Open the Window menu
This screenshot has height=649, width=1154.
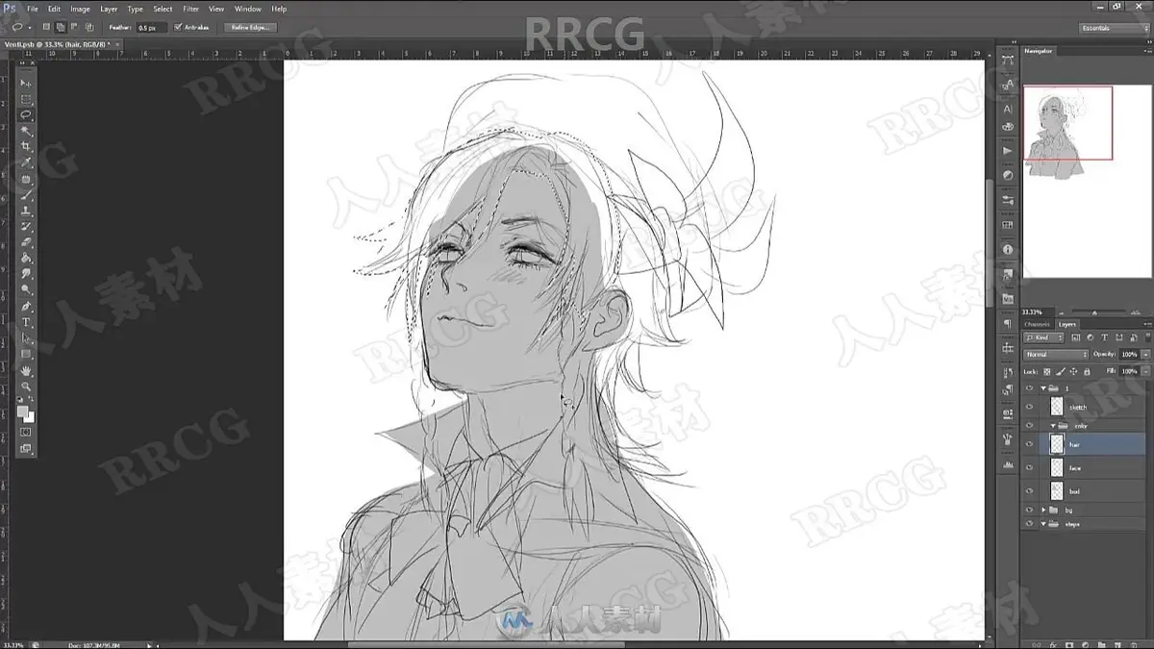(x=247, y=9)
